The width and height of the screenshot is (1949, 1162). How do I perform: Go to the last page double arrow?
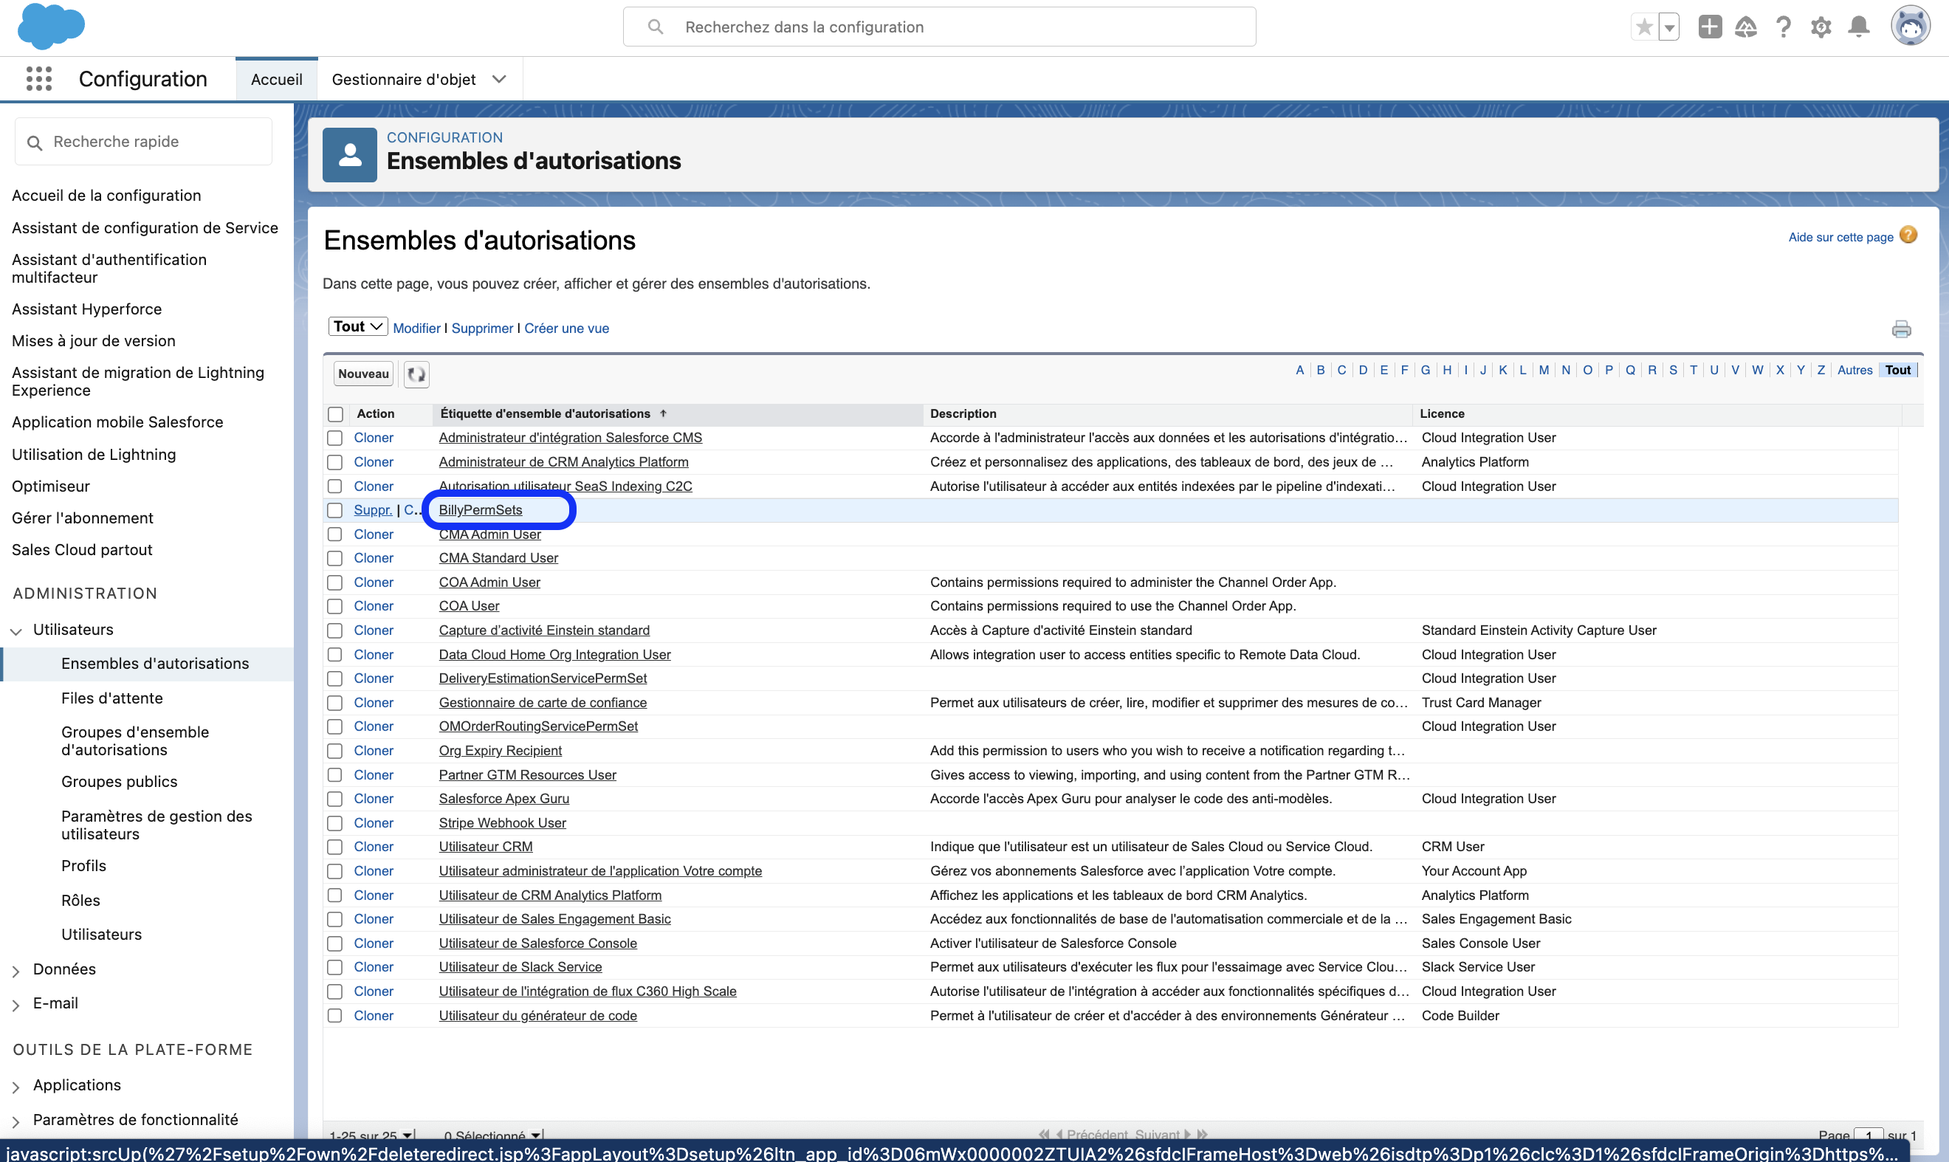coord(1202,1135)
